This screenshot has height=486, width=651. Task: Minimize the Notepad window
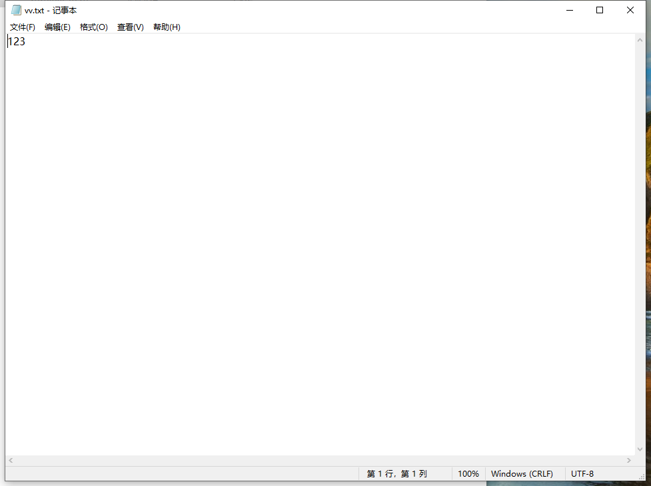point(569,10)
